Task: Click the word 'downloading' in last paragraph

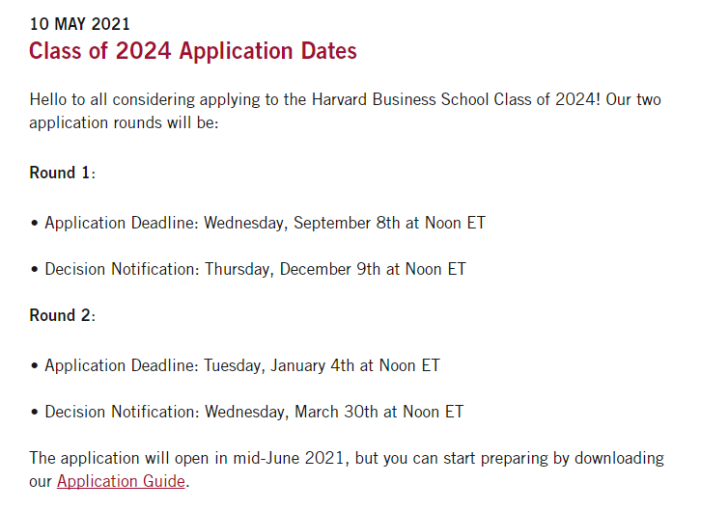Action: (x=619, y=458)
